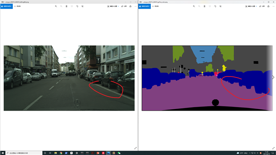The width and height of the screenshot is (276, 155).
Task: Enter fullscreen in the right Photos window
Action: (x=273, y=148)
